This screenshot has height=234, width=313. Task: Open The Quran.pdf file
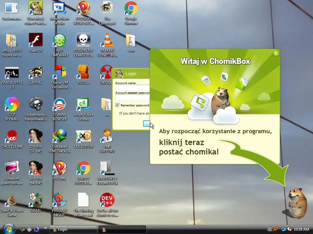point(107,13)
